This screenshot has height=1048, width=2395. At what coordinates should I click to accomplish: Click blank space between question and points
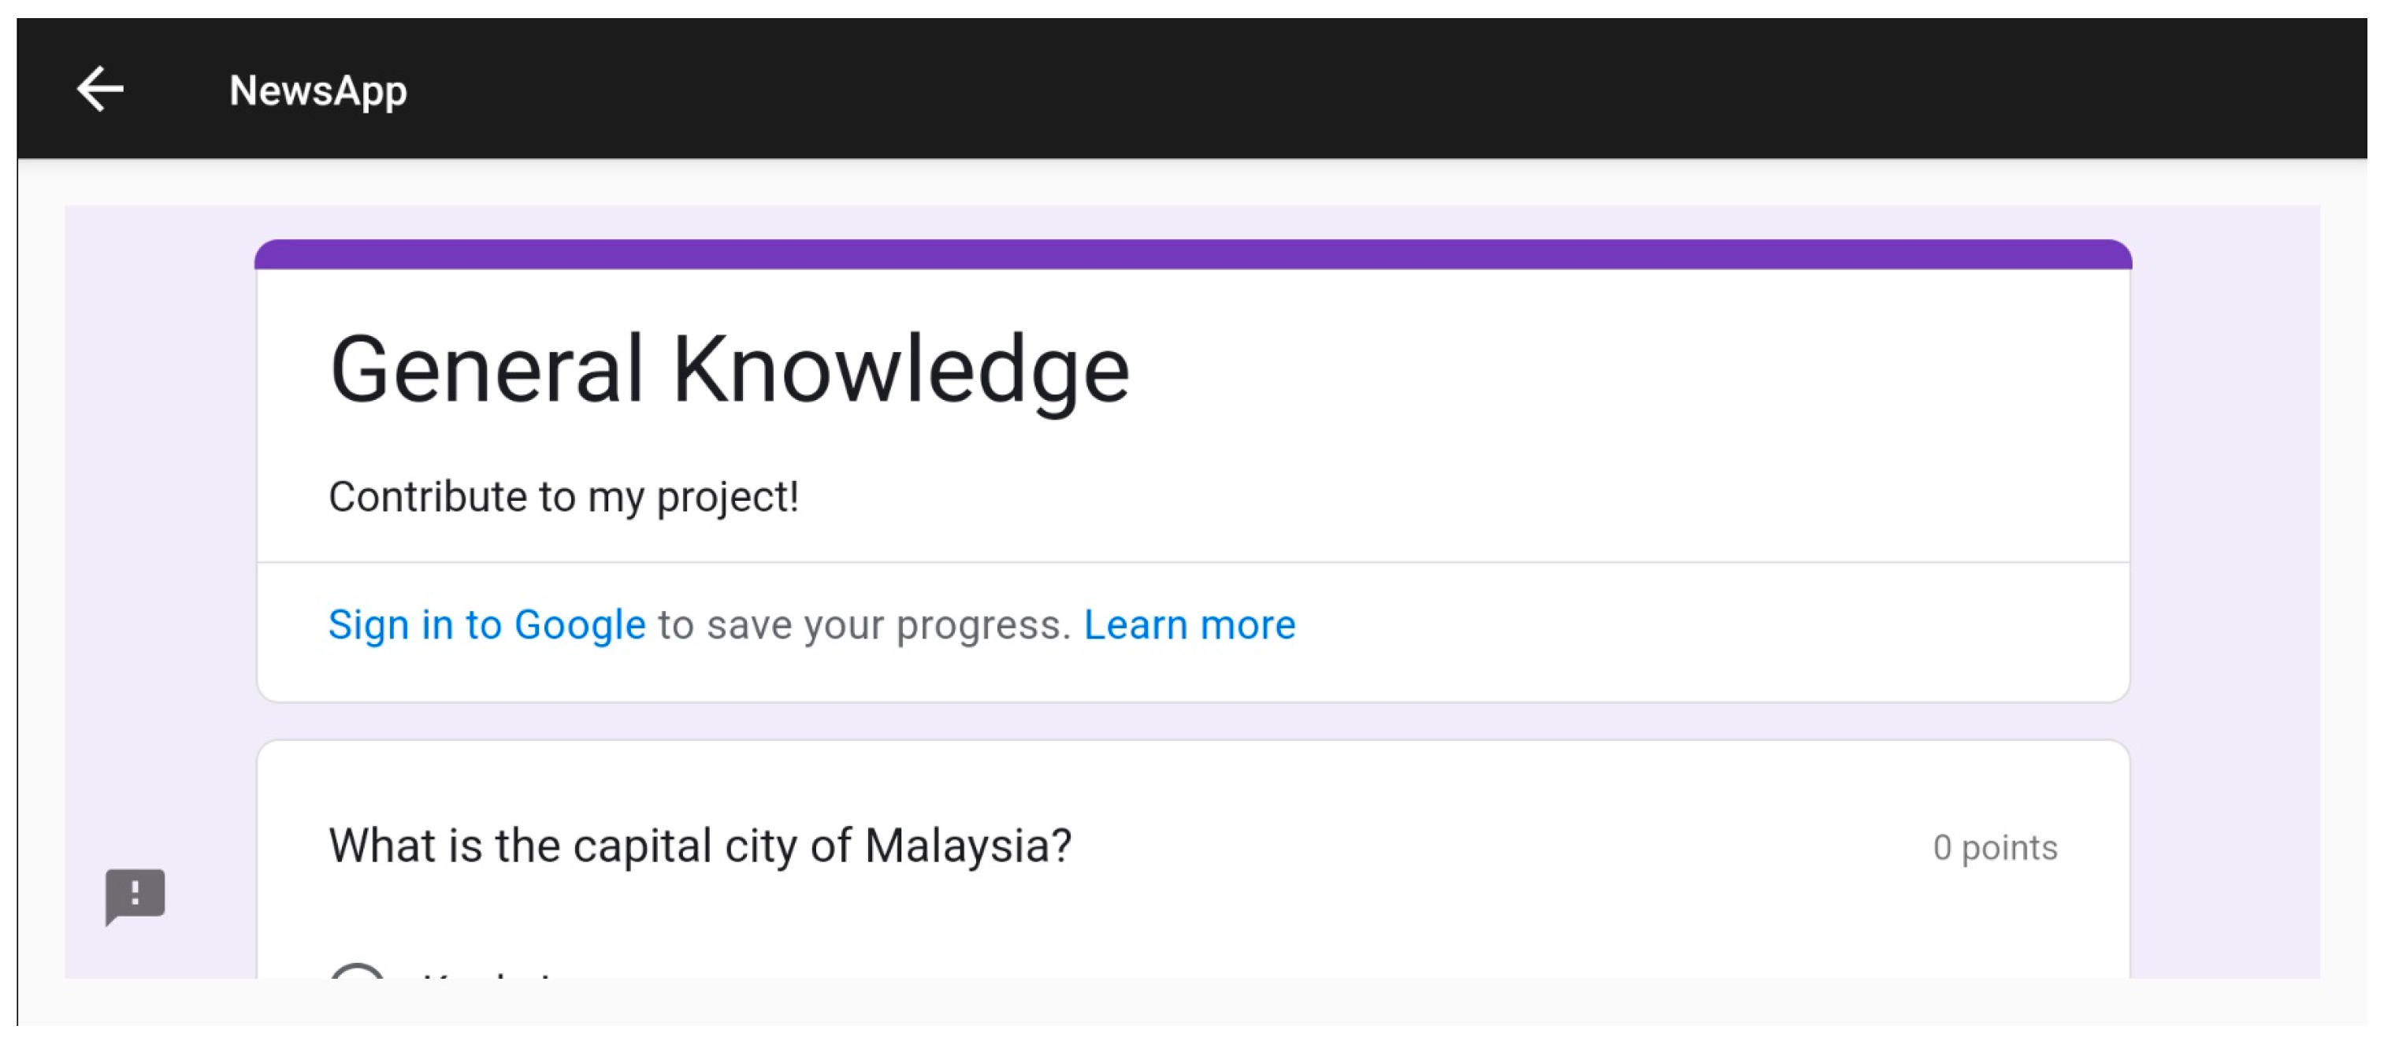(x=1487, y=847)
